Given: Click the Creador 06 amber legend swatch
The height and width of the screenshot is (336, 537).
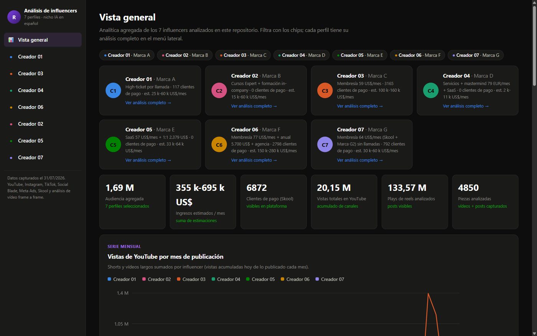Looking at the screenshot, I should tap(282, 279).
